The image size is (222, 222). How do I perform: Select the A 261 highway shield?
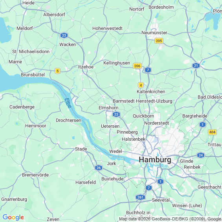click(x=140, y=197)
